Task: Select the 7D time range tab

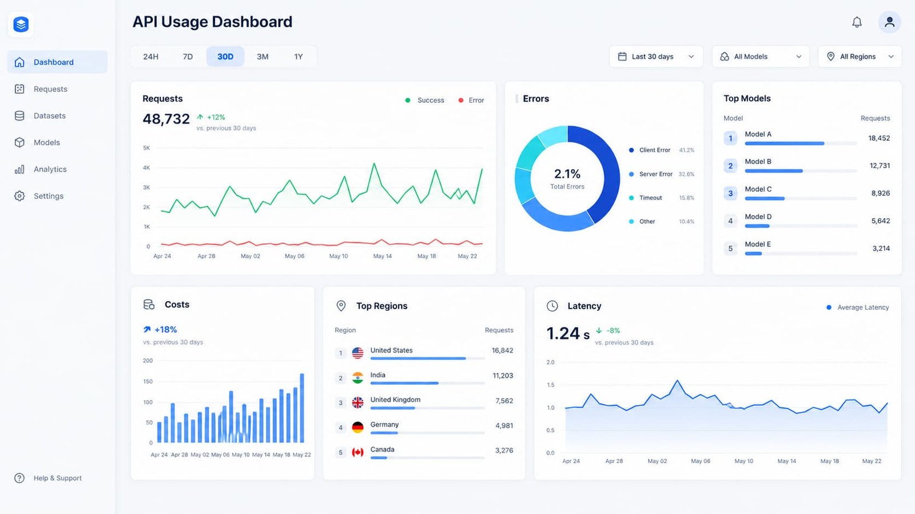Action: [188, 57]
